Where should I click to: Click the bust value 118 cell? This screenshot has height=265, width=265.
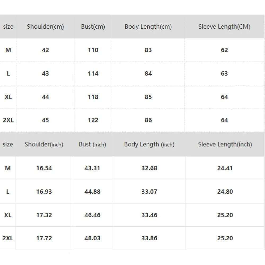(93, 97)
